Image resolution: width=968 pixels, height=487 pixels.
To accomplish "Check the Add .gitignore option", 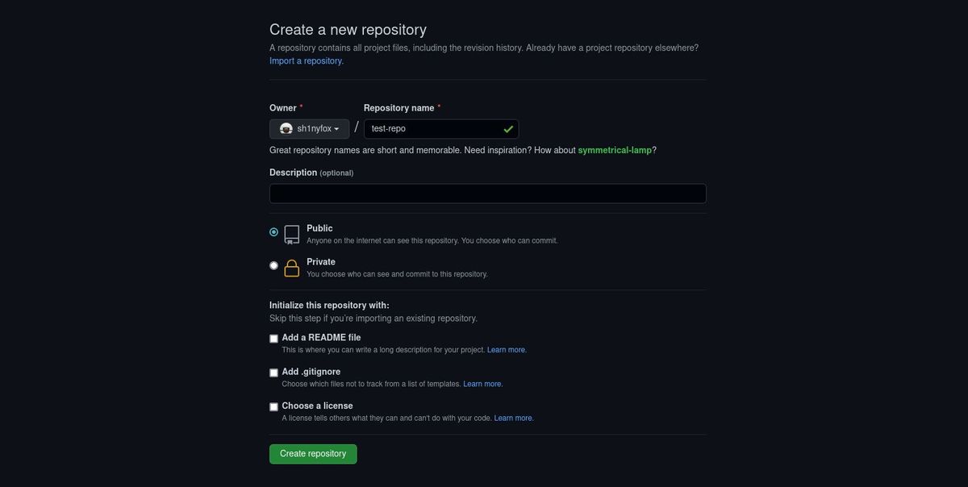I will 272,372.
